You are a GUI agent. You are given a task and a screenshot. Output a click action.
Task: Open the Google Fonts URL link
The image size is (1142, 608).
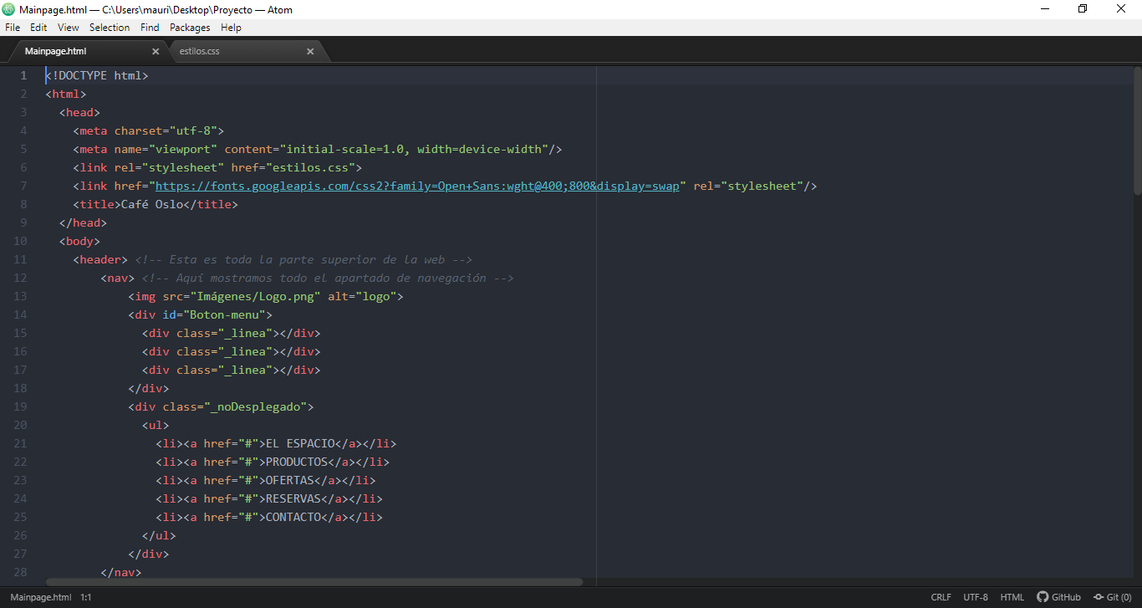point(417,186)
